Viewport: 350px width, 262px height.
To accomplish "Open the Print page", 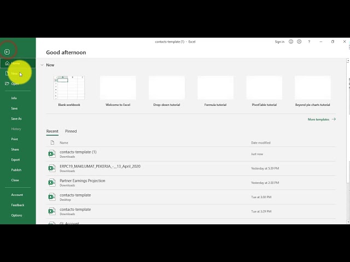I will (x=15, y=139).
